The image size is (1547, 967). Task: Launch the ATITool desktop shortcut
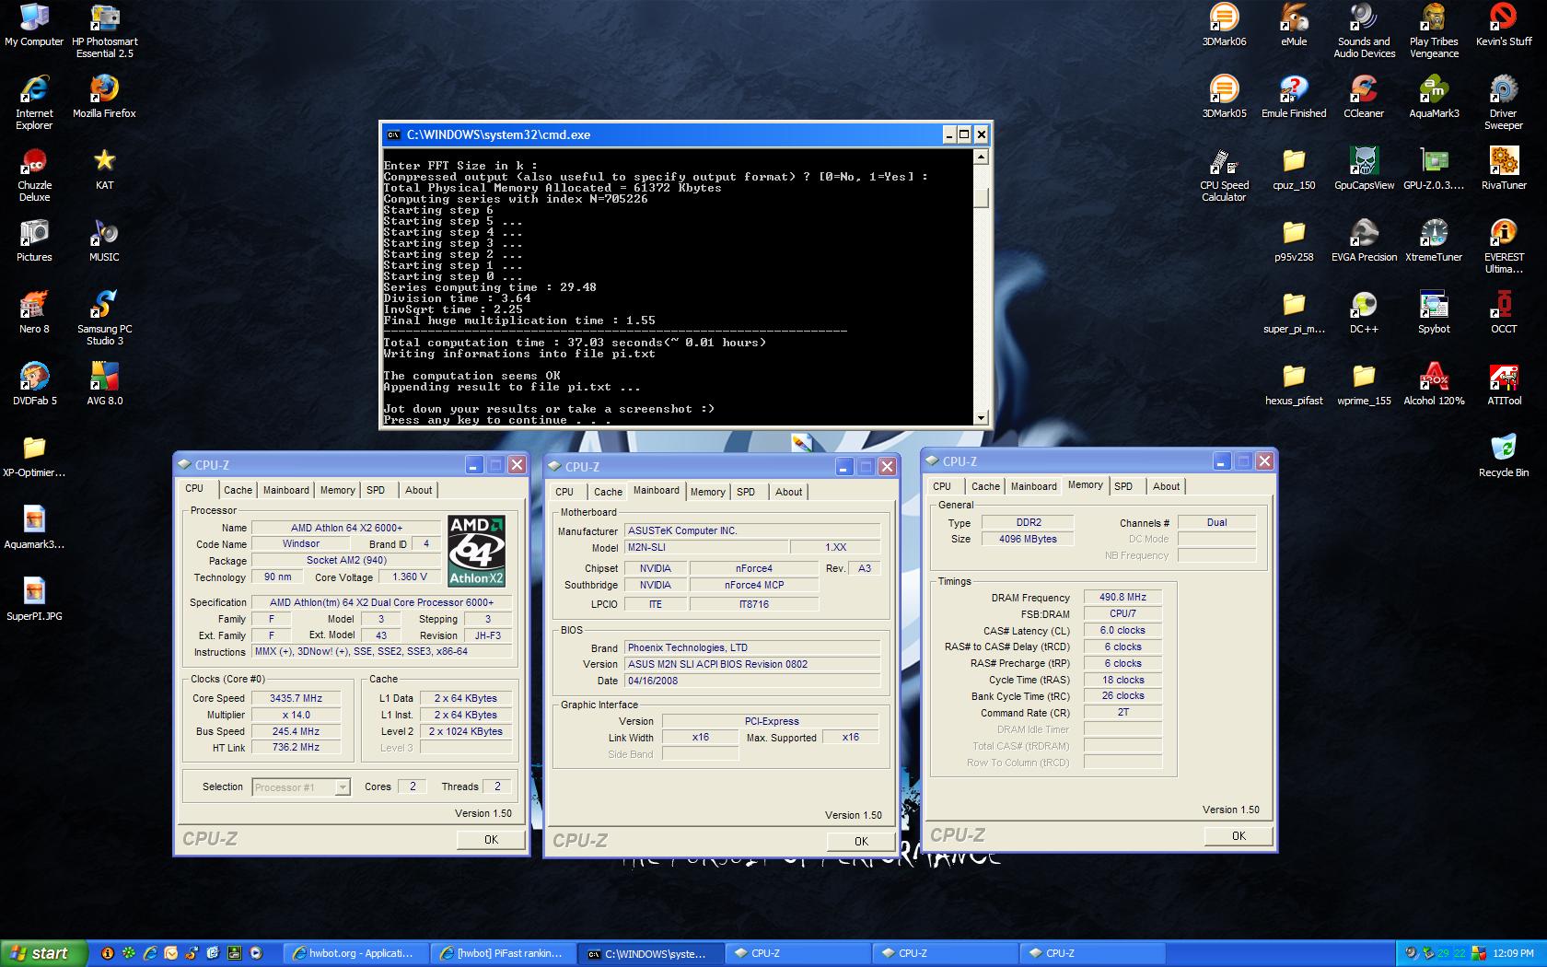(1504, 384)
